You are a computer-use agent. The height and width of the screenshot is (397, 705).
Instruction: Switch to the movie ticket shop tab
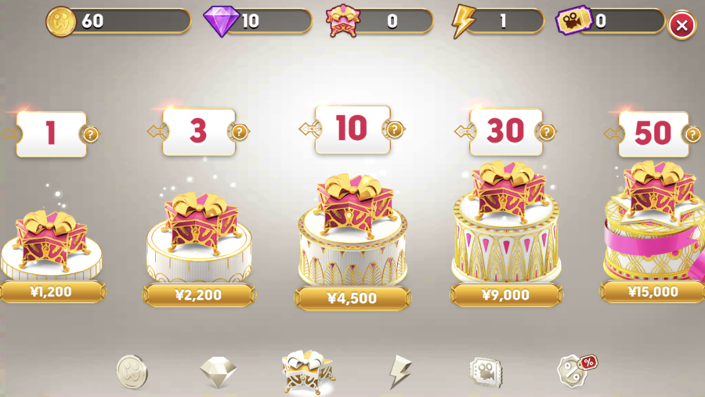click(485, 372)
